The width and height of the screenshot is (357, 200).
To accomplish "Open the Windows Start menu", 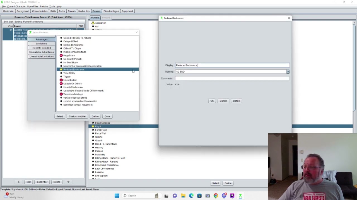I will click(x=117, y=196).
